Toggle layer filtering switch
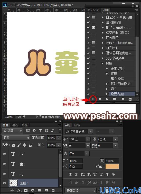 tap(60, 131)
